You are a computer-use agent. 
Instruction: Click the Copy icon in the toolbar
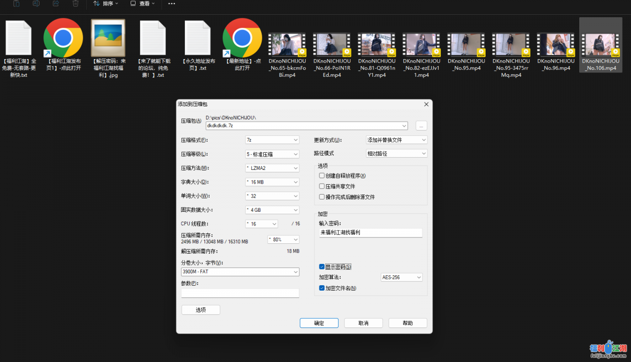[17, 4]
